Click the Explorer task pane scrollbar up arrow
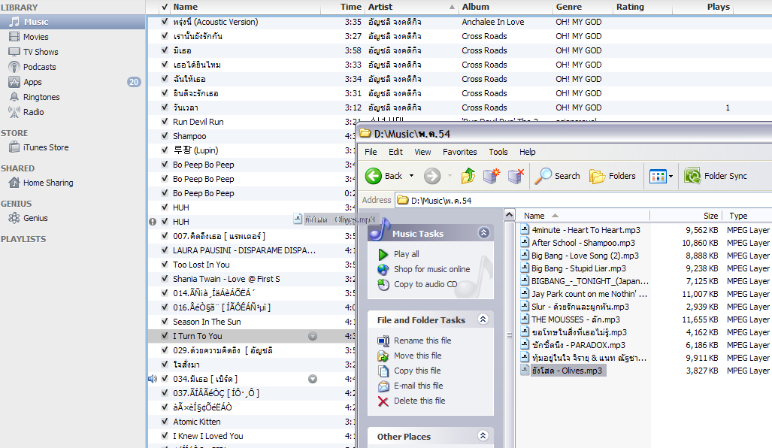 pos(510,215)
